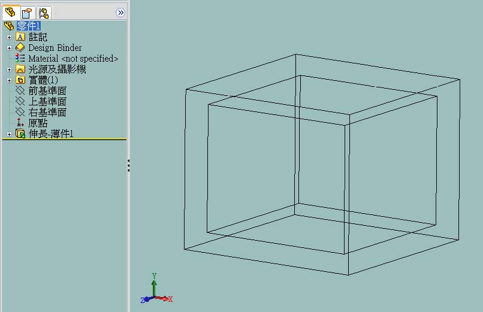The height and width of the screenshot is (312, 483).
Task: Select the 零件1 root node
Action: (x=28, y=26)
